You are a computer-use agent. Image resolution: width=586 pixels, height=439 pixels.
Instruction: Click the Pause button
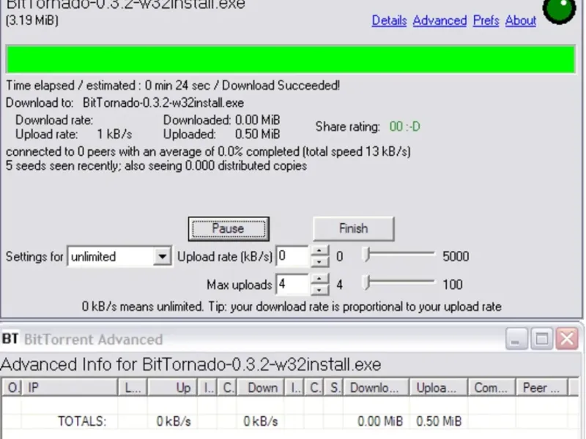[229, 228]
